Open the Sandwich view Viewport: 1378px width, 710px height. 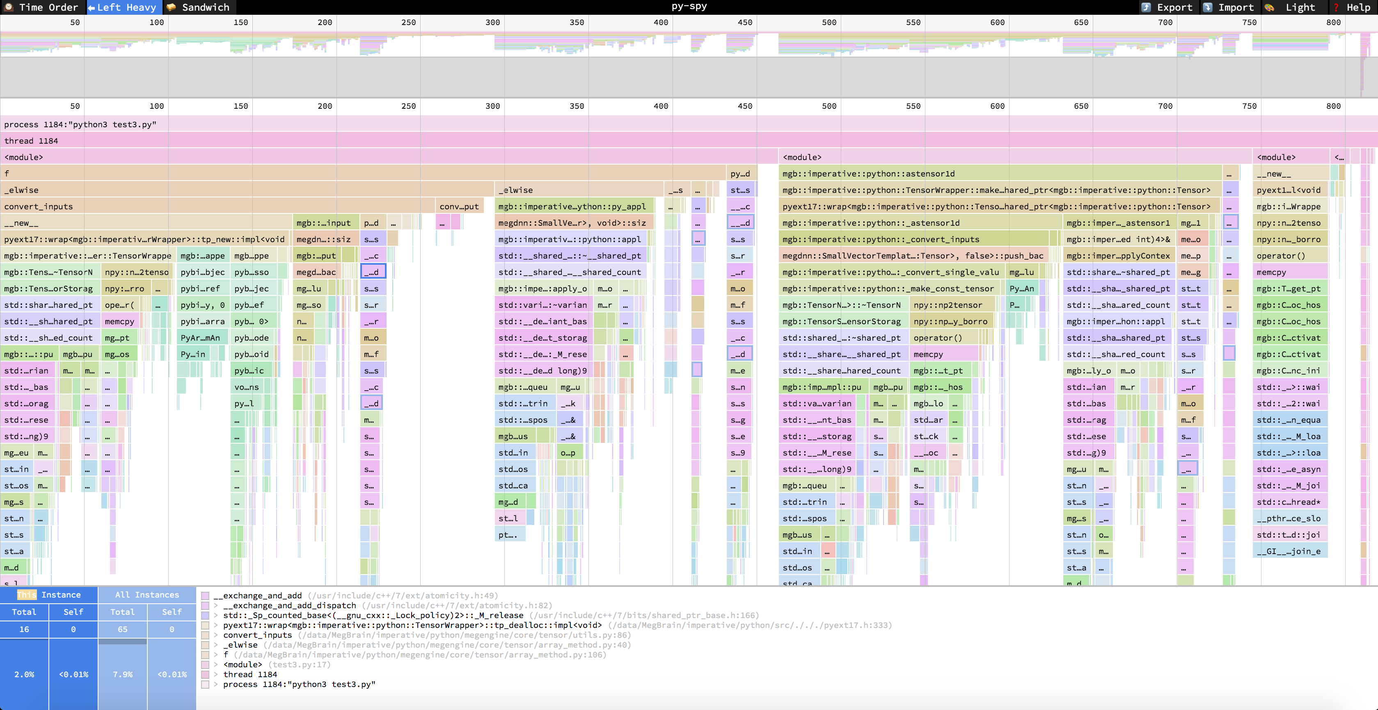tap(199, 7)
